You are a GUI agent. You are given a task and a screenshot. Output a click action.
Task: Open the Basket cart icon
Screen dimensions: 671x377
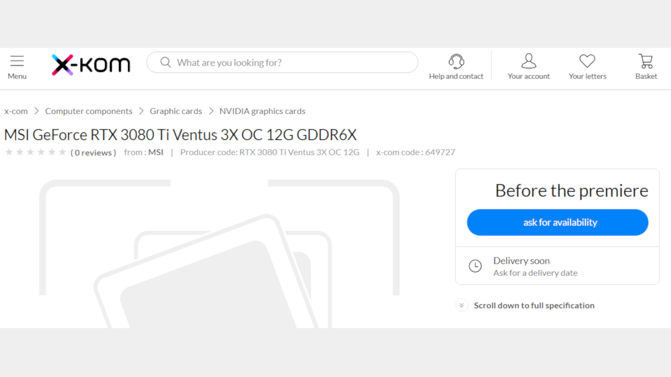tap(646, 61)
